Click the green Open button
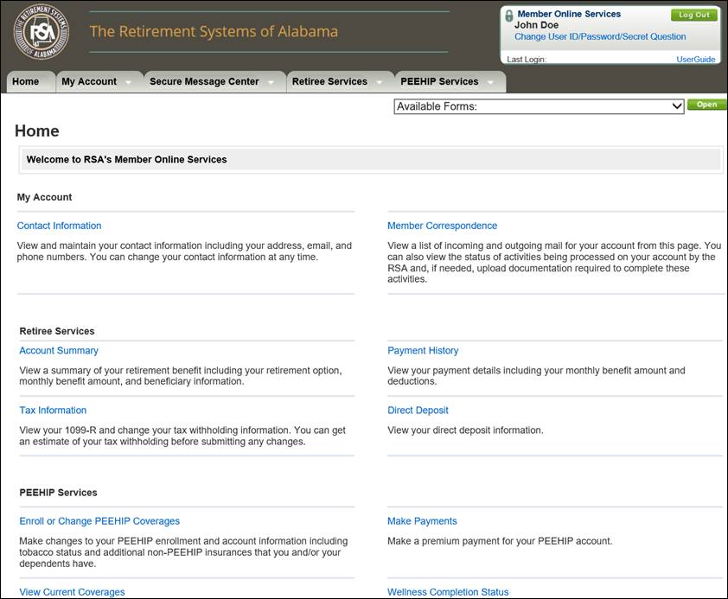Screen dimensions: 728x599 [706, 105]
